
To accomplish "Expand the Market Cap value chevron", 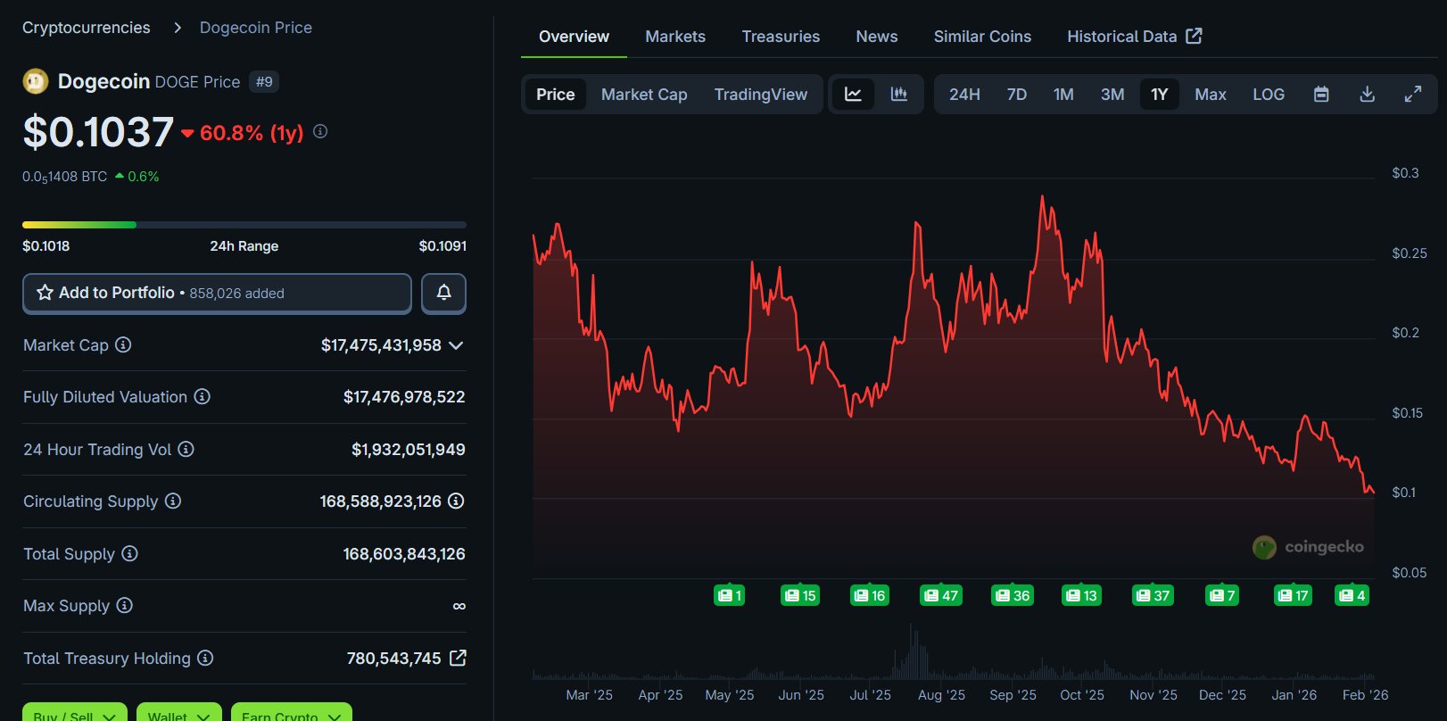I will pyautogui.click(x=456, y=345).
